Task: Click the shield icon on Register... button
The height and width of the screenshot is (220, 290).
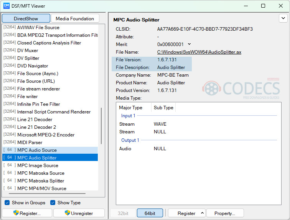Action: 16,213
